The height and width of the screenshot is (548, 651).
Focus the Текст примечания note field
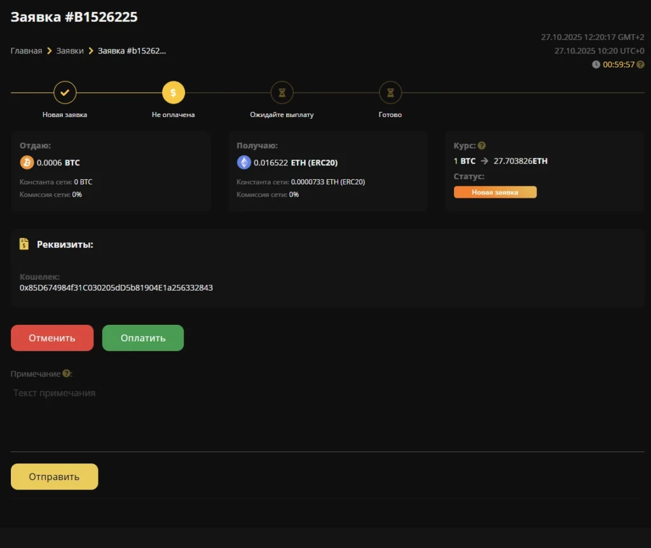coord(327,417)
